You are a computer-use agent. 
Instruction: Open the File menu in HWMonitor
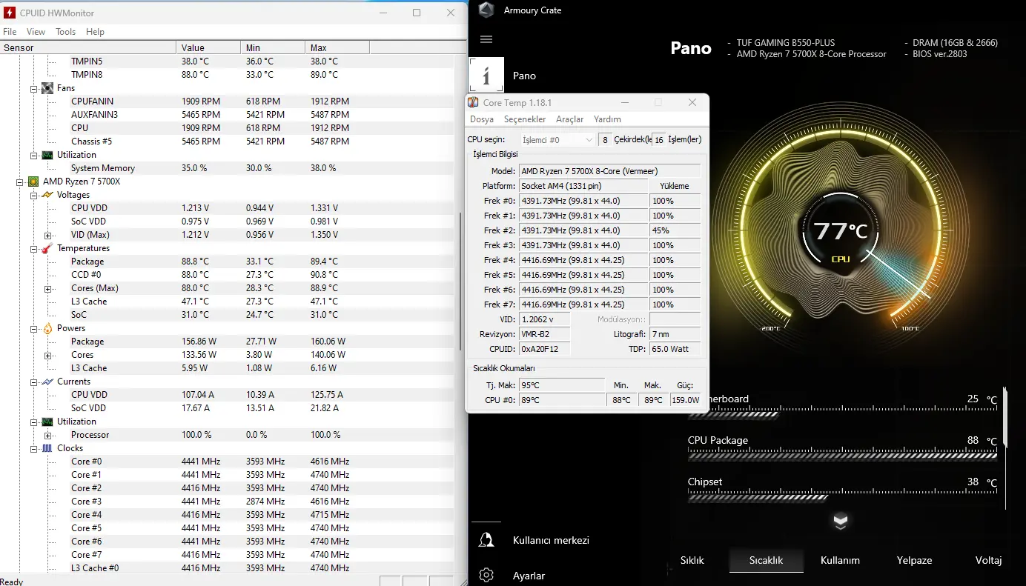[x=10, y=32]
